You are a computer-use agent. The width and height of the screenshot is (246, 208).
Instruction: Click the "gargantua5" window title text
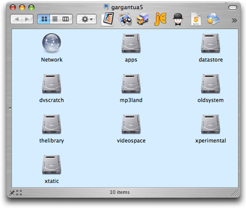point(127,8)
